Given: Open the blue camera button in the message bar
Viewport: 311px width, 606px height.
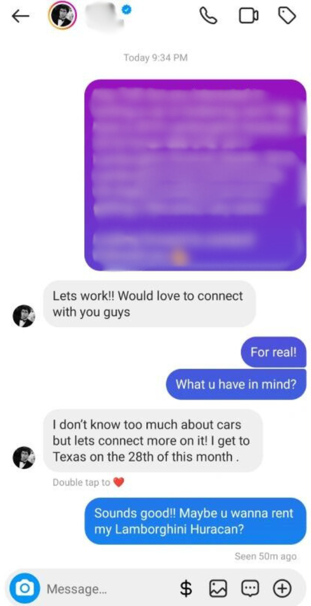Looking at the screenshot, I should [25, 588].
